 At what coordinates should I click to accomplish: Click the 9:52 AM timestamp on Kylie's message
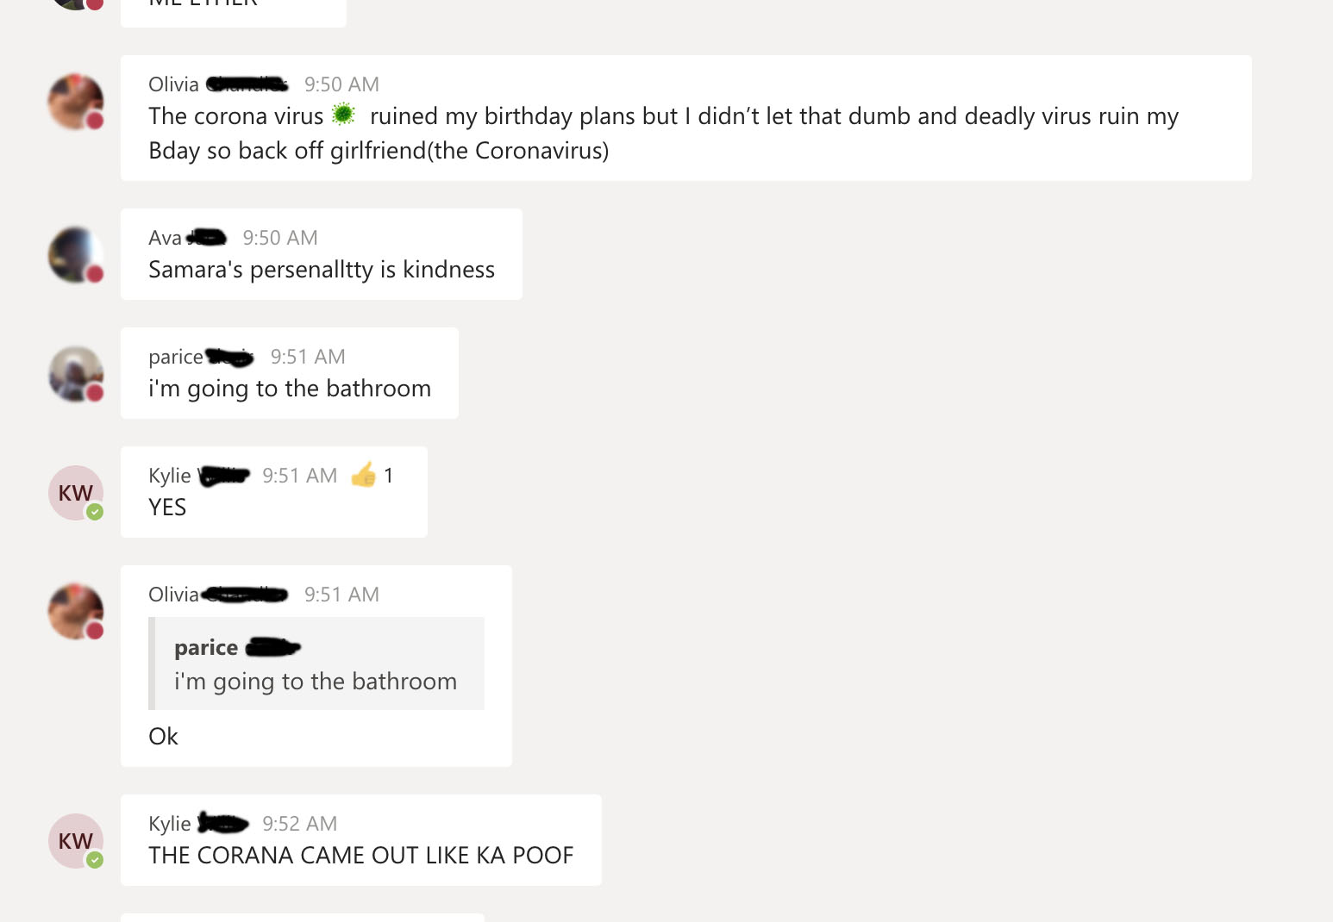(x=299, y=824)
